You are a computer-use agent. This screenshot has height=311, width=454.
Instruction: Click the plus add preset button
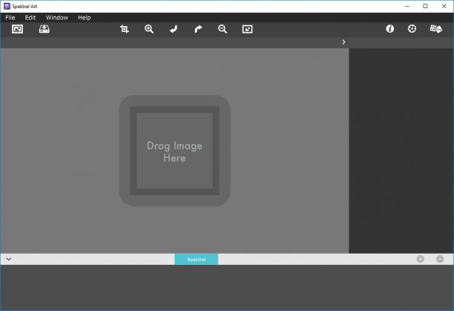[421, 259]
